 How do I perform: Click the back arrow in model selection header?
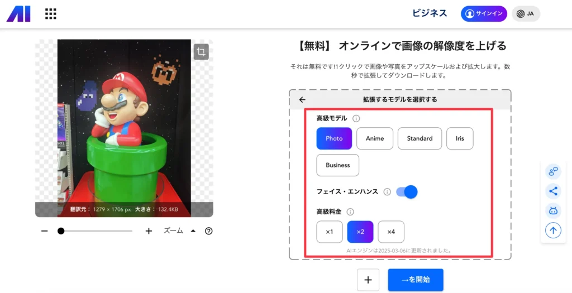point(302,99)
